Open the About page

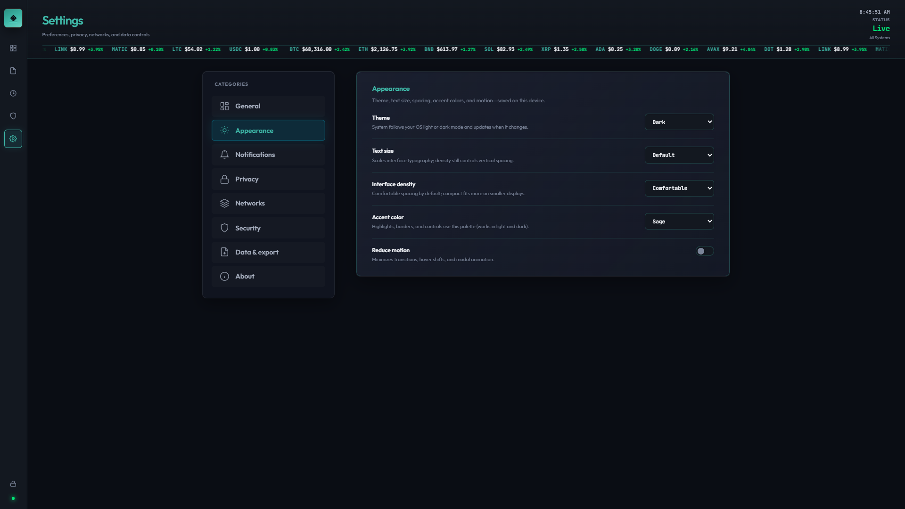[x=268, y=276]
